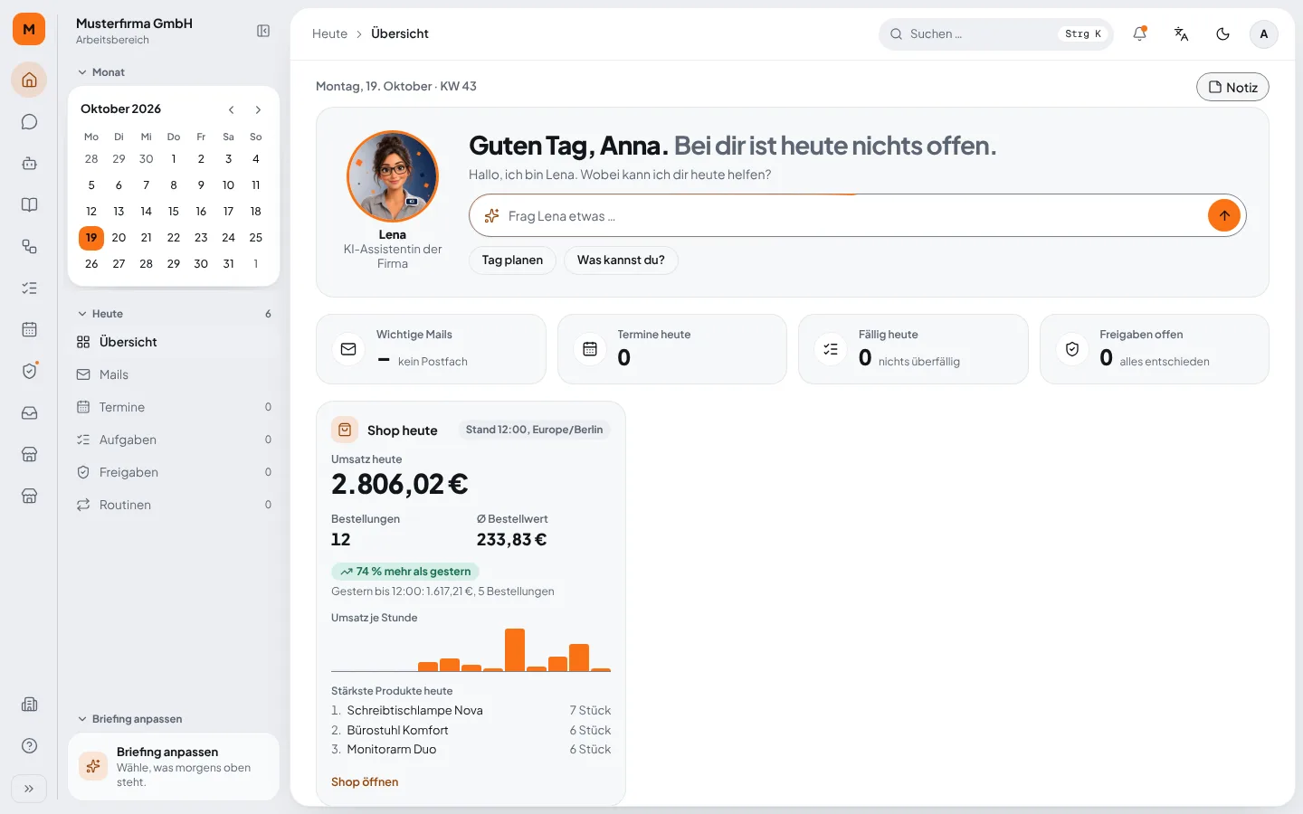Select Übersicht in Heute menu
Image resolution: width=1303 pixels, height=814 pixels.
pos(174,342)
